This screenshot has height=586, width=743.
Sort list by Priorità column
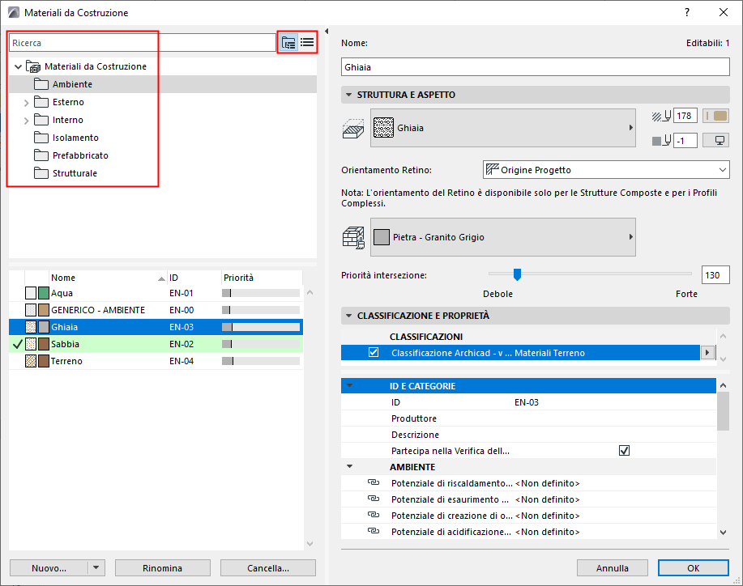(262, 278)
